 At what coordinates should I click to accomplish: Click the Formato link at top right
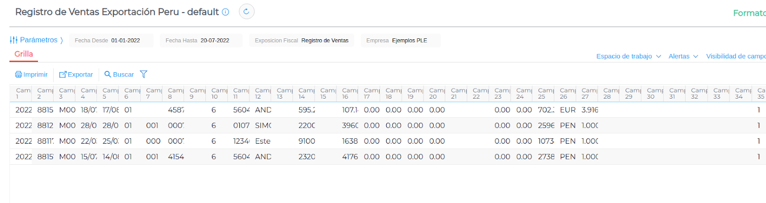point(749,13)
